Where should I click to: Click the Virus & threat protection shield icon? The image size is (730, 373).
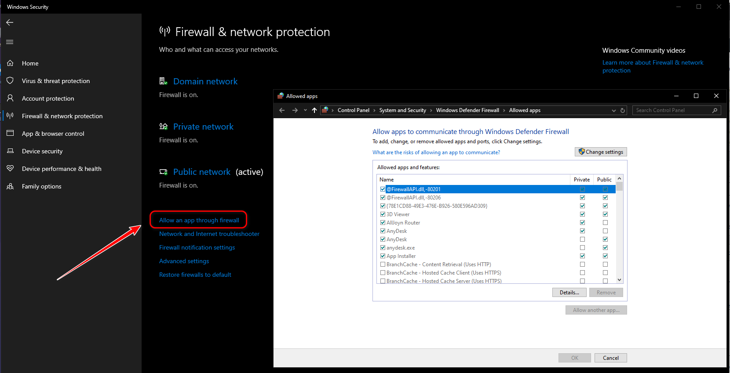(x=10, y=81)
